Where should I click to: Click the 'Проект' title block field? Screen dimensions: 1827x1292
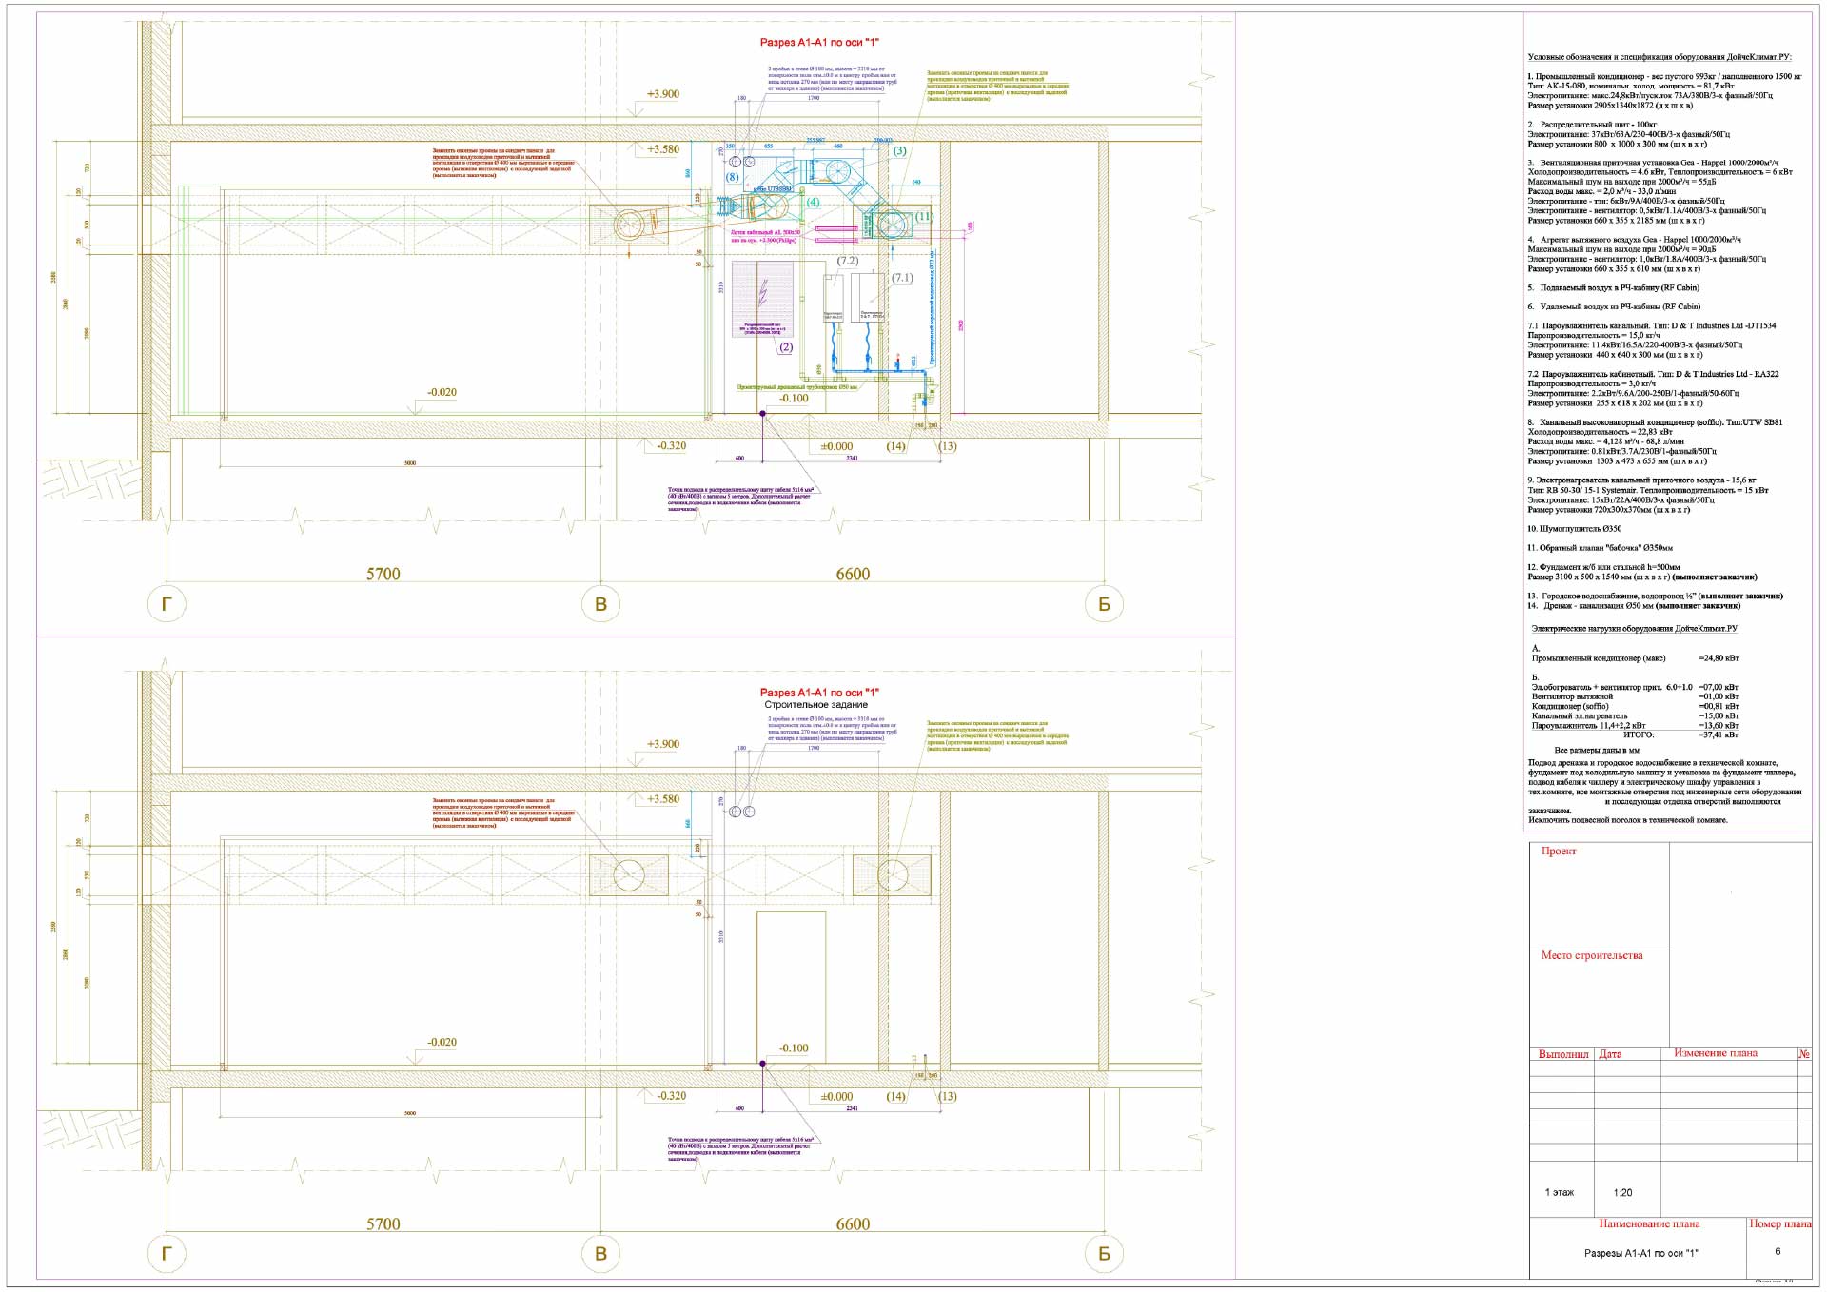(1559, 851)
